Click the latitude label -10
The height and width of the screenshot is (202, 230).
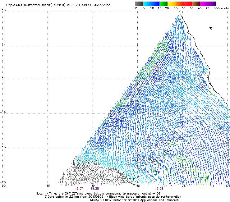(3, 10)
